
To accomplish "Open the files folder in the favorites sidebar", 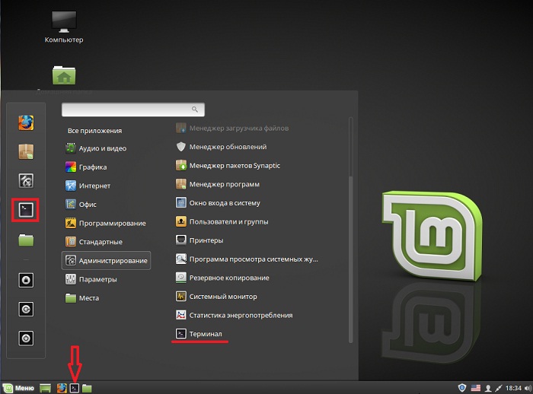I will [26, 240].
